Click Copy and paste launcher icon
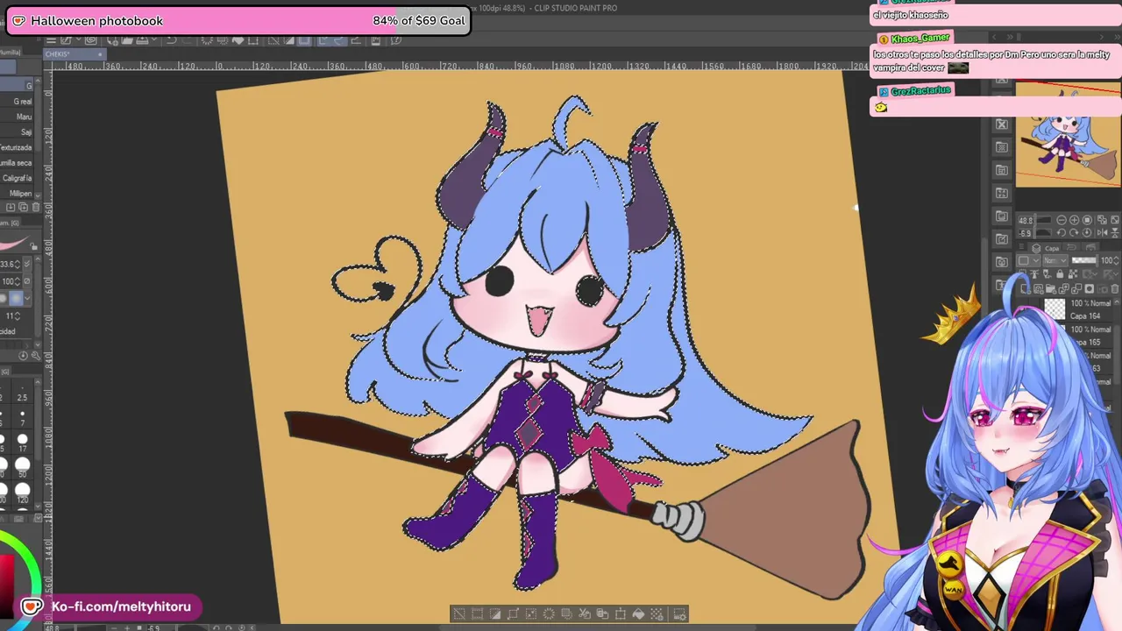Image resolution: width=1122 pixels, height=631 pixels. pos(602,614)
